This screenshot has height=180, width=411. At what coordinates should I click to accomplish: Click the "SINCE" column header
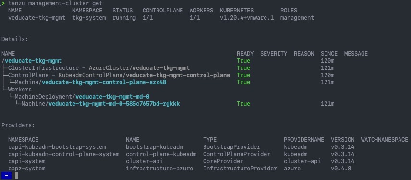pyautogui.click(x=329, y=54)
